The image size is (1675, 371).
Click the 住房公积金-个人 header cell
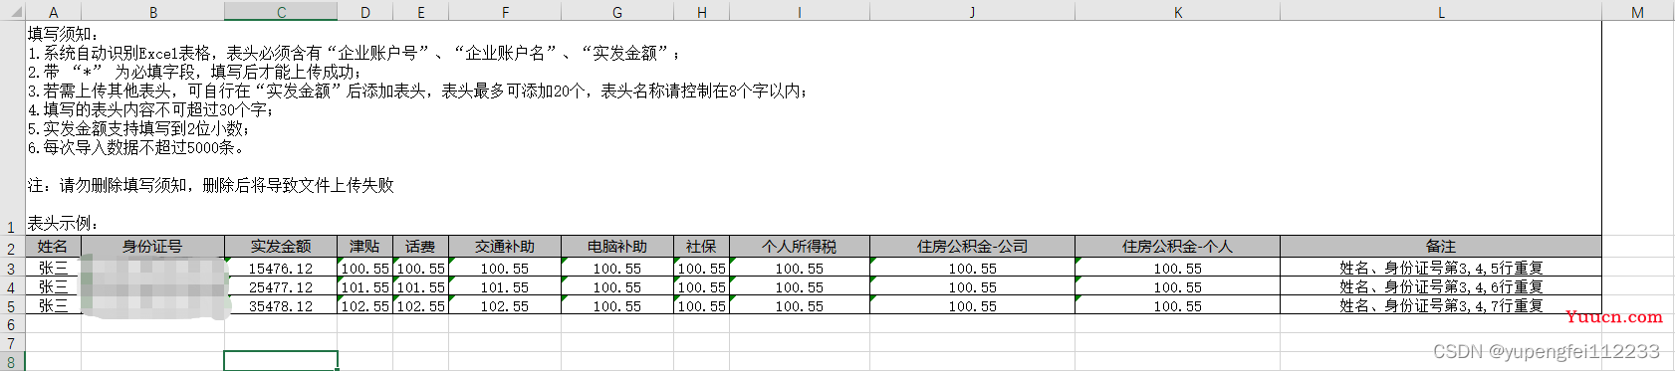(1177, 247)
